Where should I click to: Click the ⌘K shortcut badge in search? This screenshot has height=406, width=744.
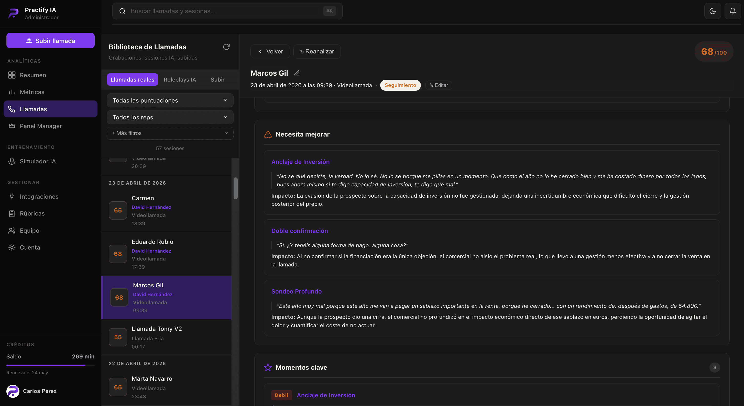coord(330,11)
